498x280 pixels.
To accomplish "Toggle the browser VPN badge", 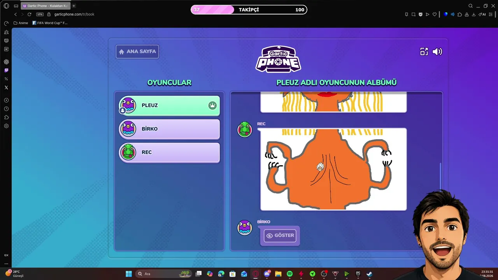I will tap(40, 14).
